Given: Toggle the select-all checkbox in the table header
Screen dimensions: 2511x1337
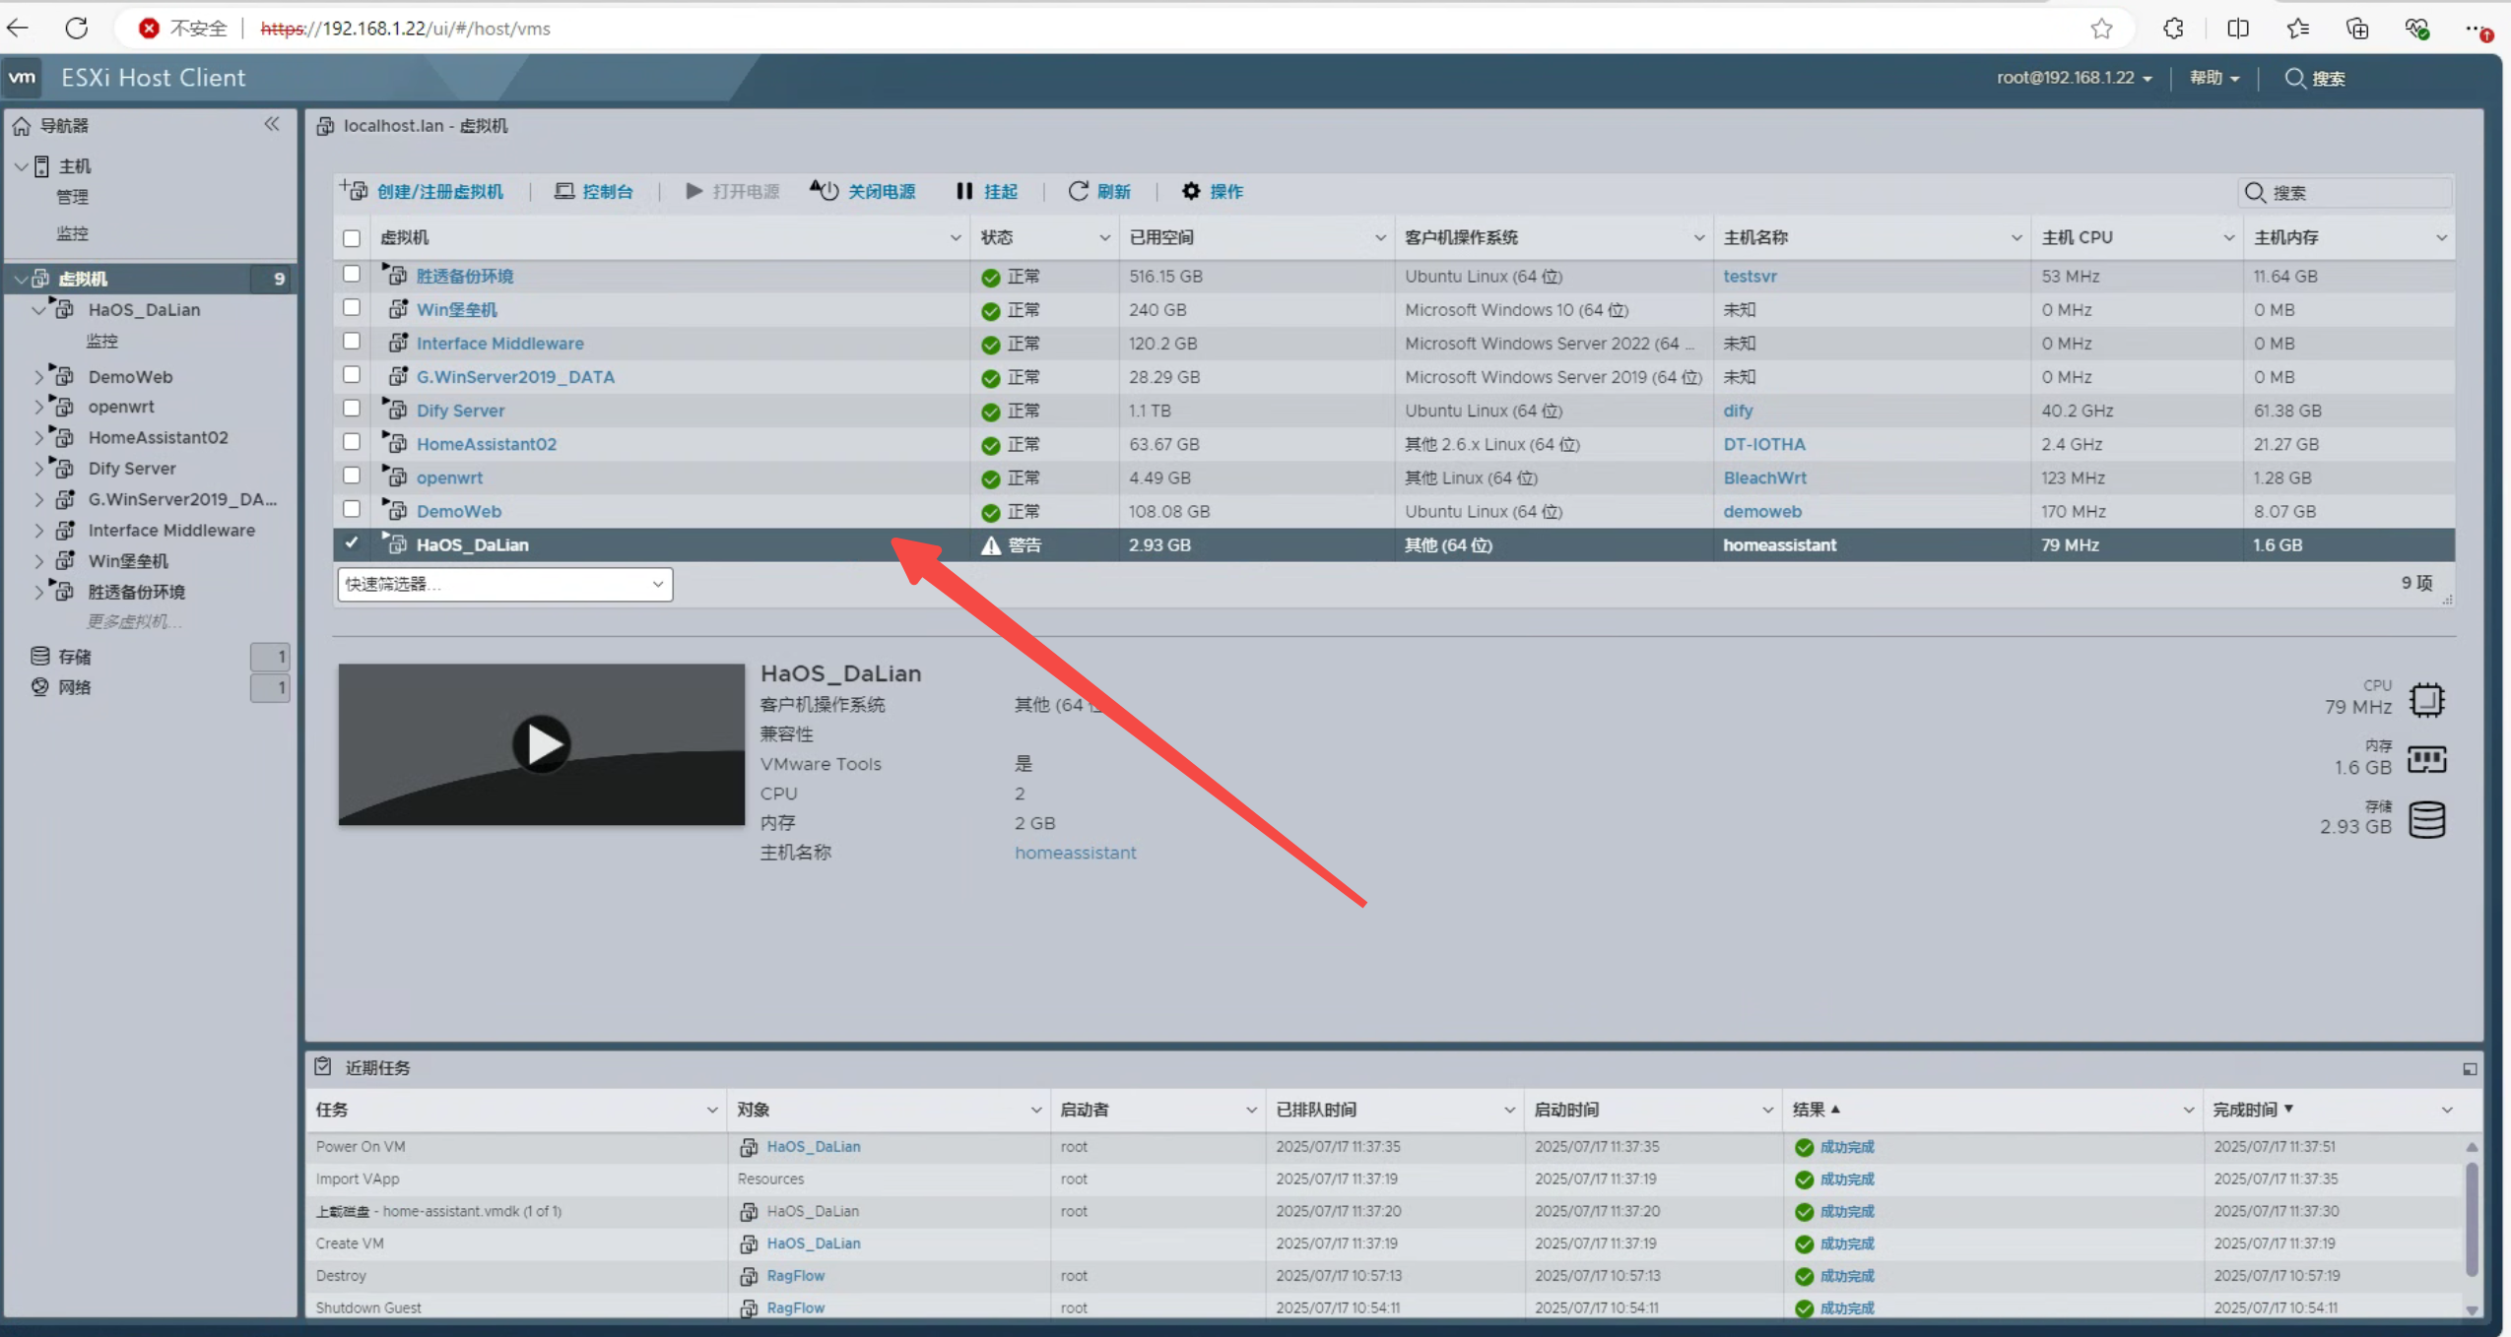Looking at the screenshot, I should 352,237.
